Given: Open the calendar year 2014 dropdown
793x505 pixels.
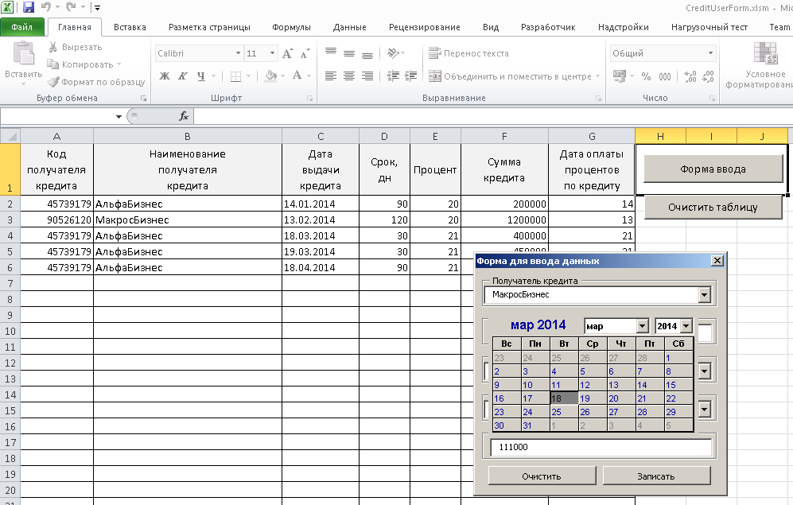Looking at the screenshot, I should point(686,326).
